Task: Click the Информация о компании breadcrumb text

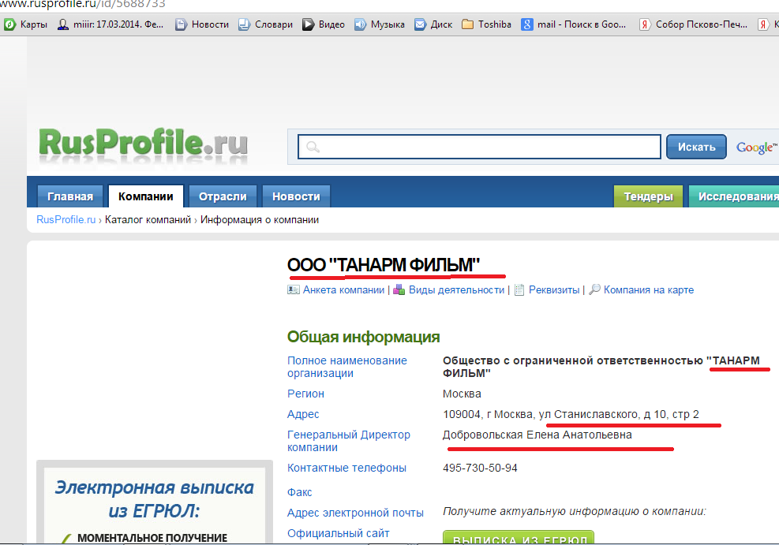Action: [x=260, y=220]
